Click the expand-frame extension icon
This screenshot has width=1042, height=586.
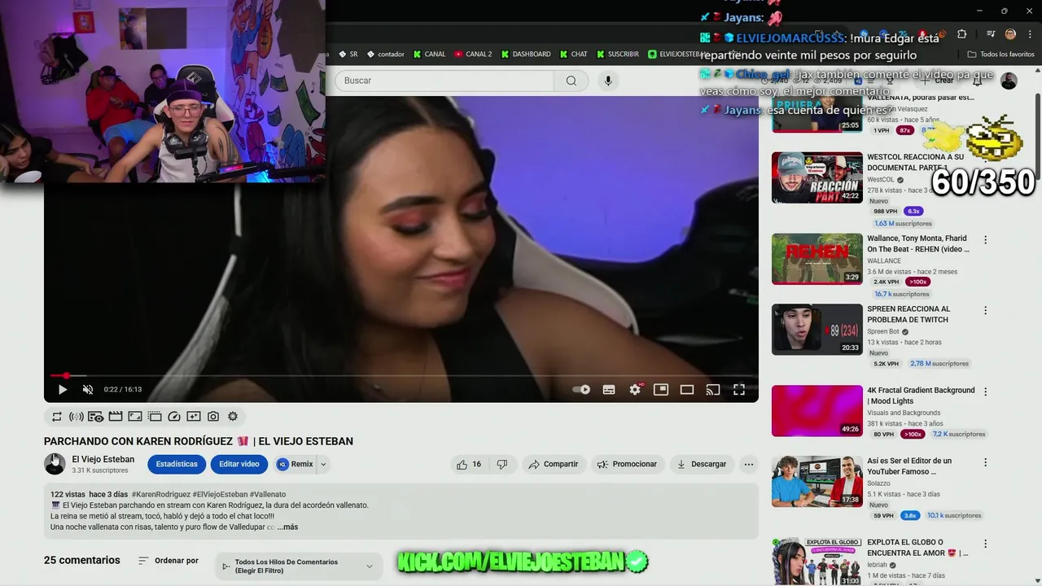point(135,417)
